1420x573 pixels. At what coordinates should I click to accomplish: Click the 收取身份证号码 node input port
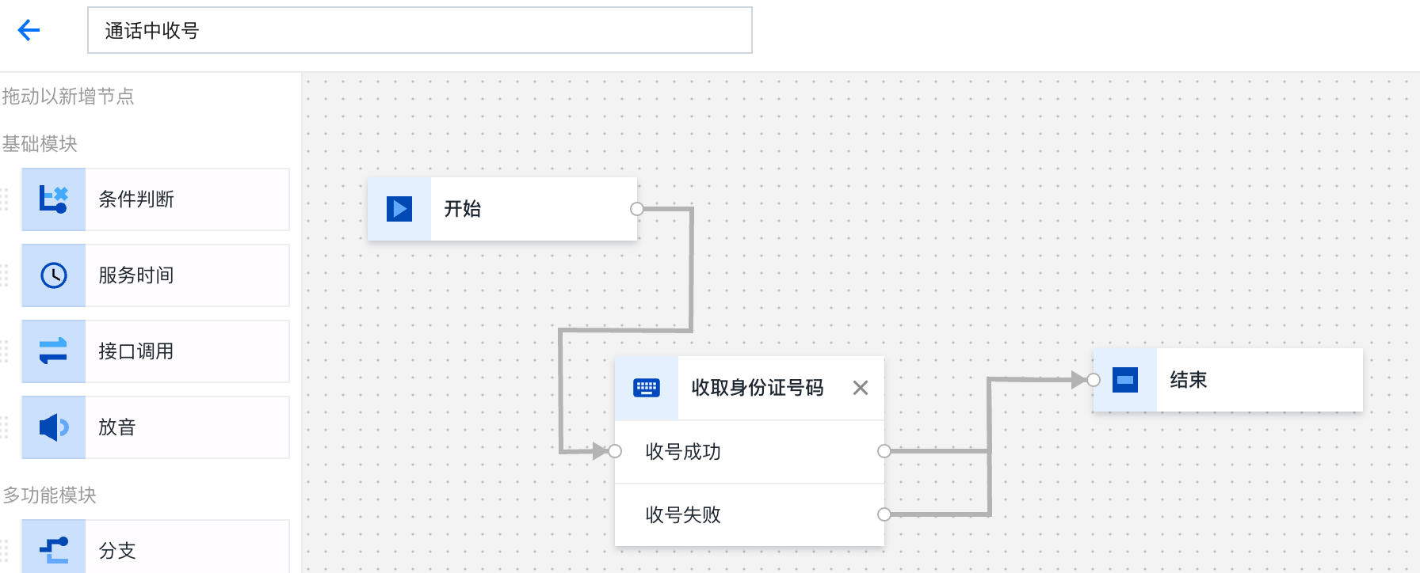coord(615,451)
